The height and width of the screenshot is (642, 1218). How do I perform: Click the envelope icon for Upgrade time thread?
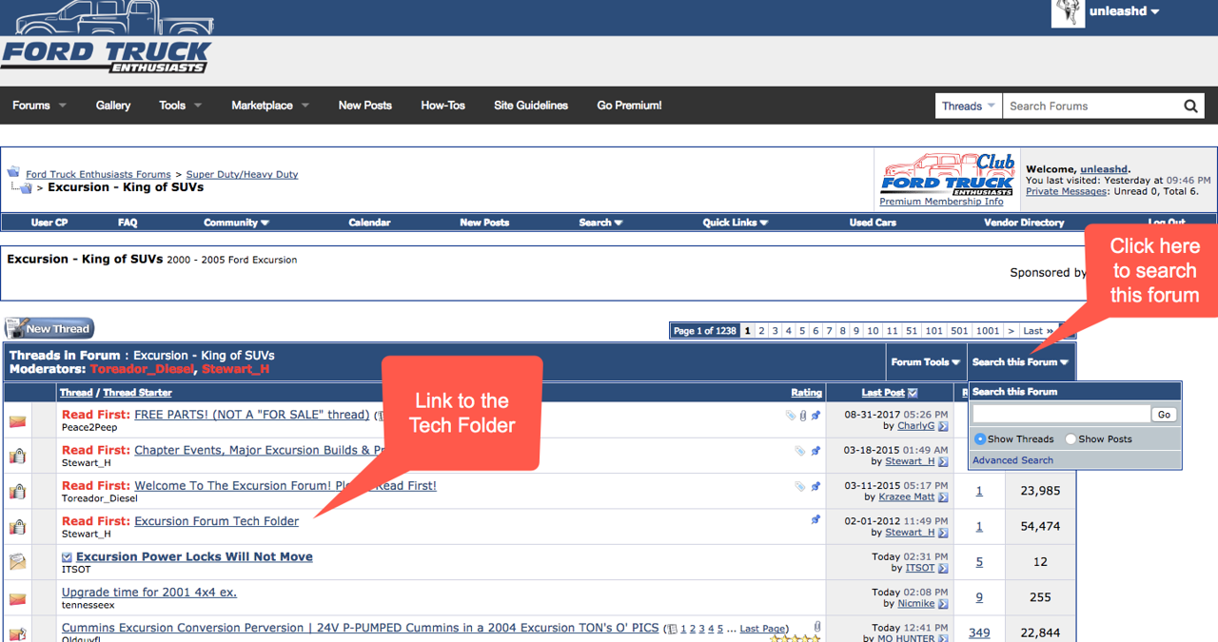[x=17, y=598]
